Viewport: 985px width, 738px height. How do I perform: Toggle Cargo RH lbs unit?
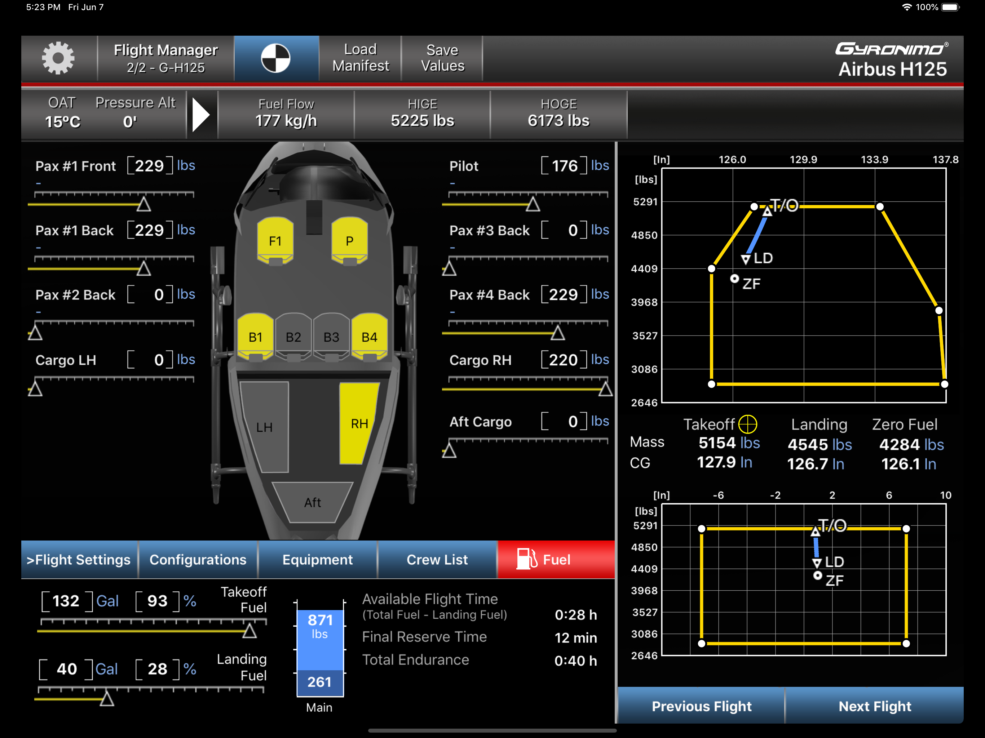[600, 359]
